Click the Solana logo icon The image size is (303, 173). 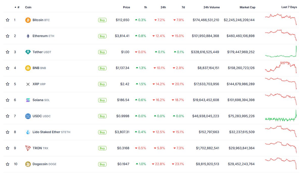(28, 100)
